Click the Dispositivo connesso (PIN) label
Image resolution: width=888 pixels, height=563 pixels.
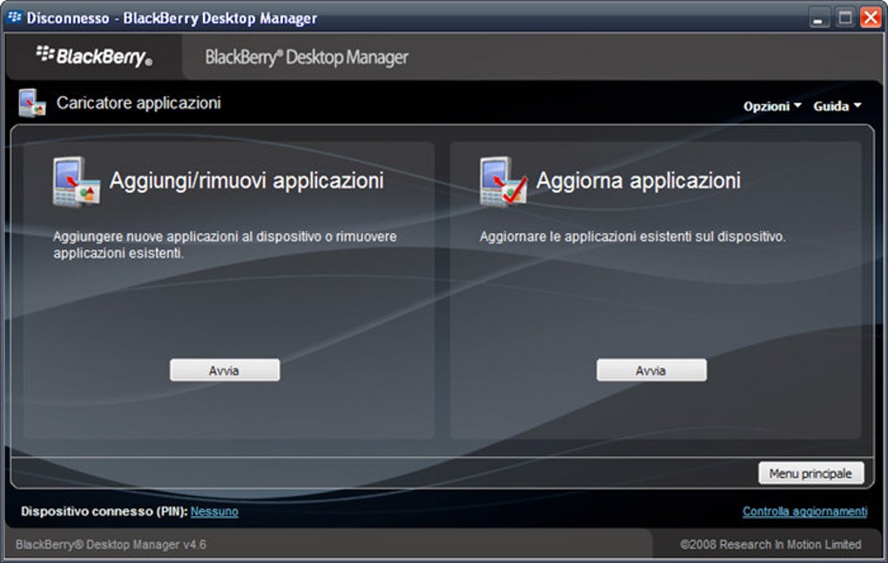[x=104, y=511]
